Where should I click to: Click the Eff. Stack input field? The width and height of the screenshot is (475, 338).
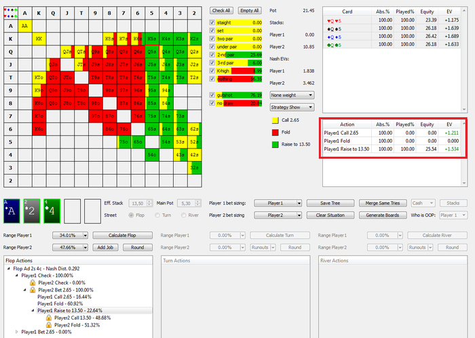pos(140,203)
